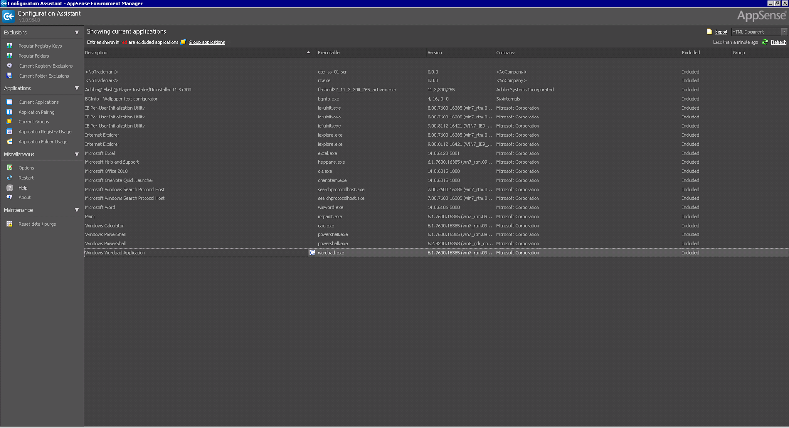Open Application Registry Usage

45,132
